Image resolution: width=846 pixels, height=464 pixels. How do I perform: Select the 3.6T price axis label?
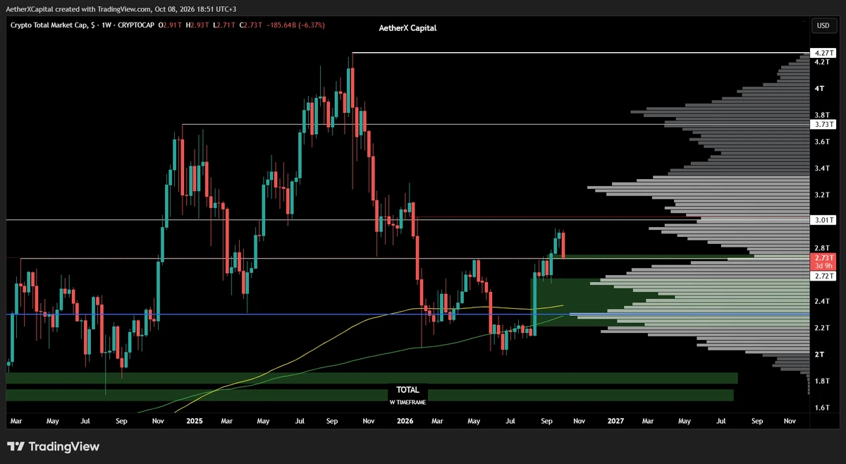821,142
